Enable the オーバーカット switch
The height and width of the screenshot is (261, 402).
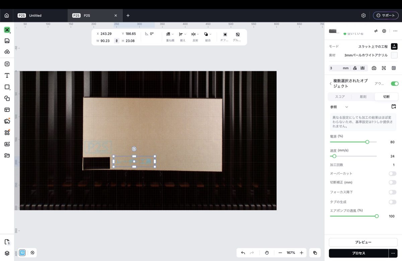tap(392, 174)
